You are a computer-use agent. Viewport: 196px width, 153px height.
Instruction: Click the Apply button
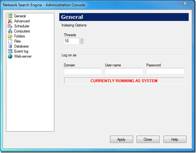[x=121, y=139]
